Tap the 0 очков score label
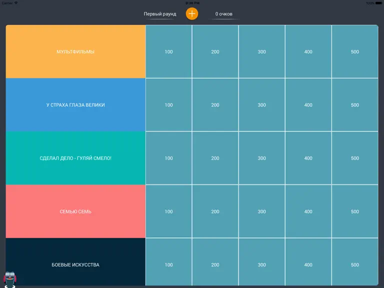 tap(223, 14)
